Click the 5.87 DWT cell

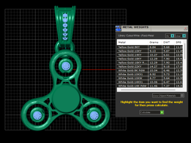(168, 51)
